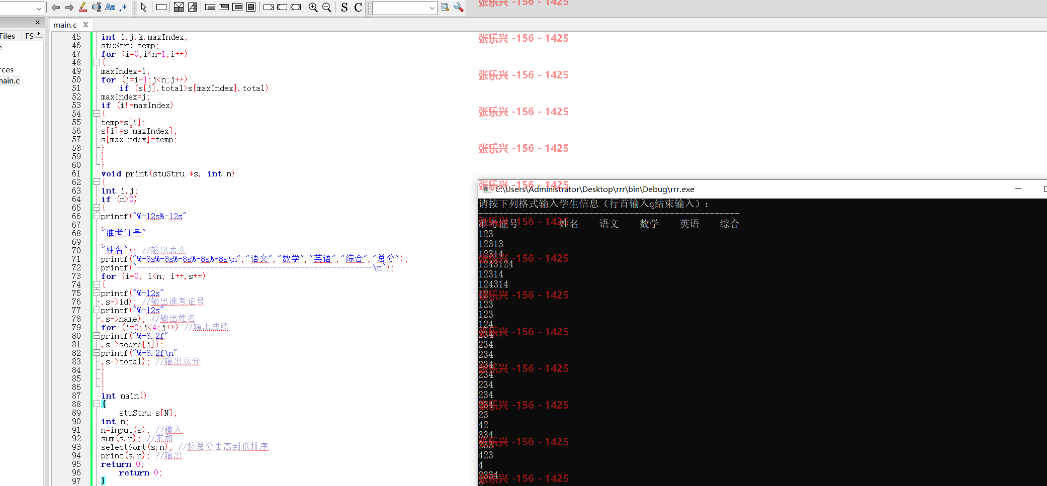Jump forward using the right arrow icon
This screenshot has height=486, width=1047.
click(69, 8)
